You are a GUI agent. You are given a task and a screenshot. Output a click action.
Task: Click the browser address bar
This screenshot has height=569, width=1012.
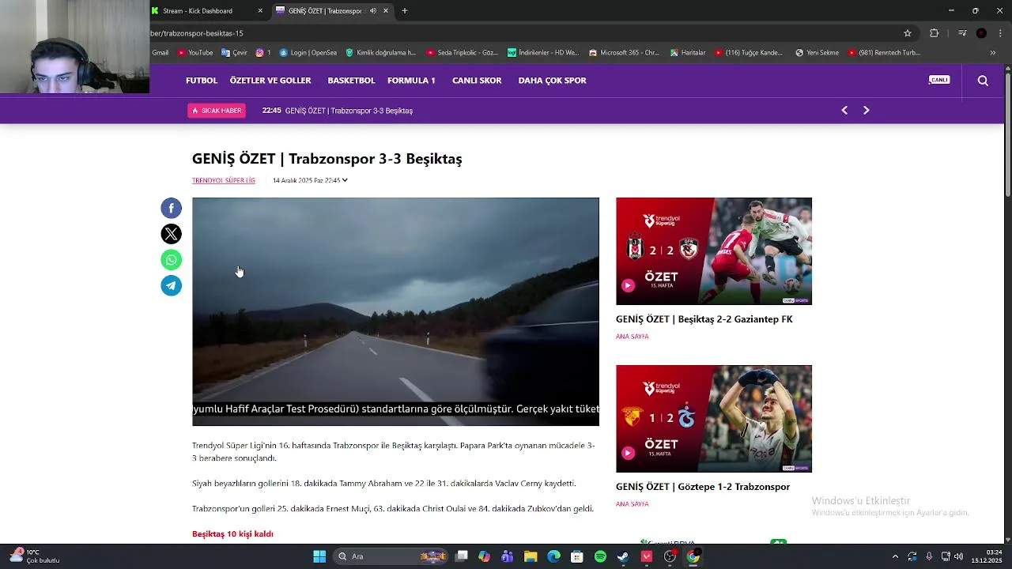522,33
